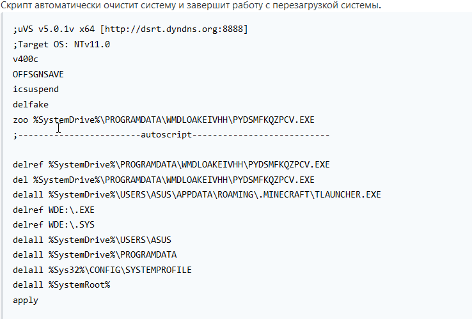This screenshot has width=472, height=319.
Task: Click the delall USERS\ASUS line
Action: (92, 240)
